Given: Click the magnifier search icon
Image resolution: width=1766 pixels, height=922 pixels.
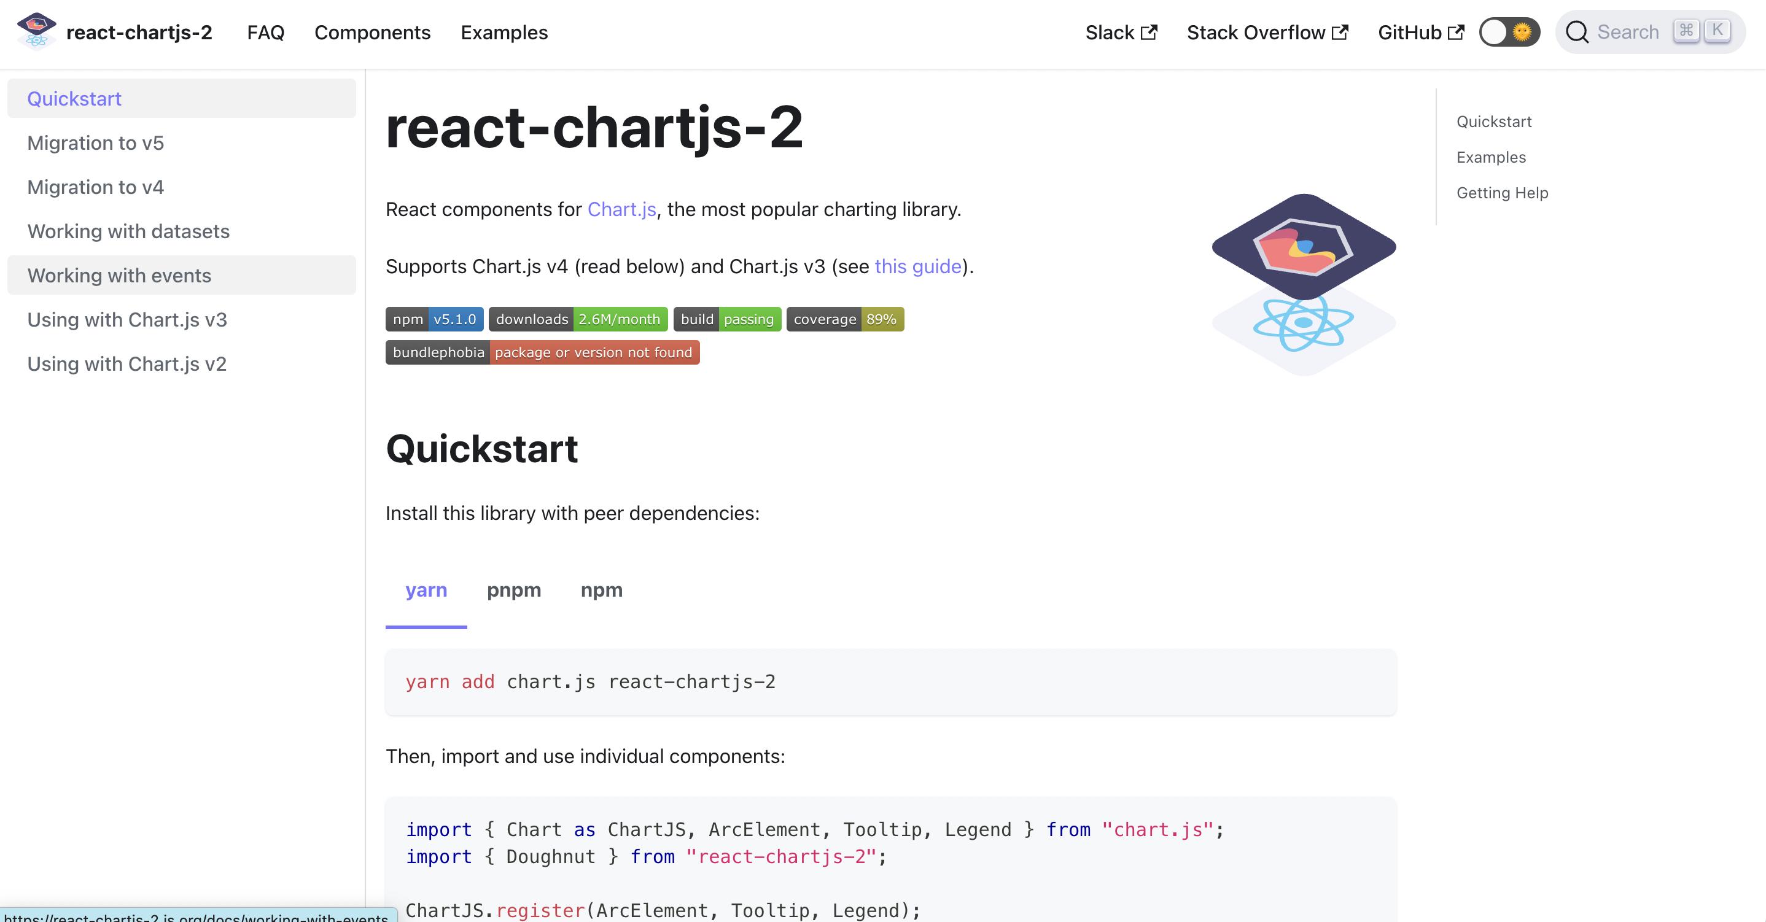Looking at the screenshot, I should click(1577, 32).
